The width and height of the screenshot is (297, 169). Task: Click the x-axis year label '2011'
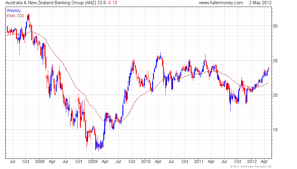199,162
